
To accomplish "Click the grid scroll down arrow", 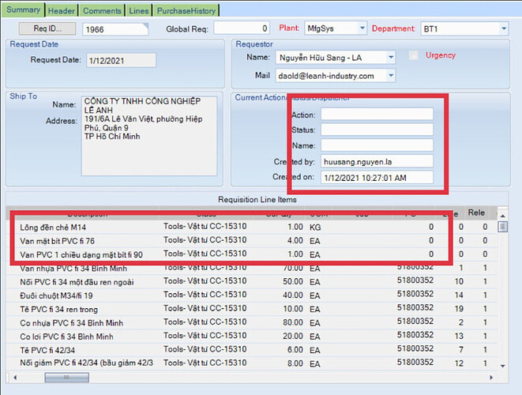I will (x=503, y=366).
